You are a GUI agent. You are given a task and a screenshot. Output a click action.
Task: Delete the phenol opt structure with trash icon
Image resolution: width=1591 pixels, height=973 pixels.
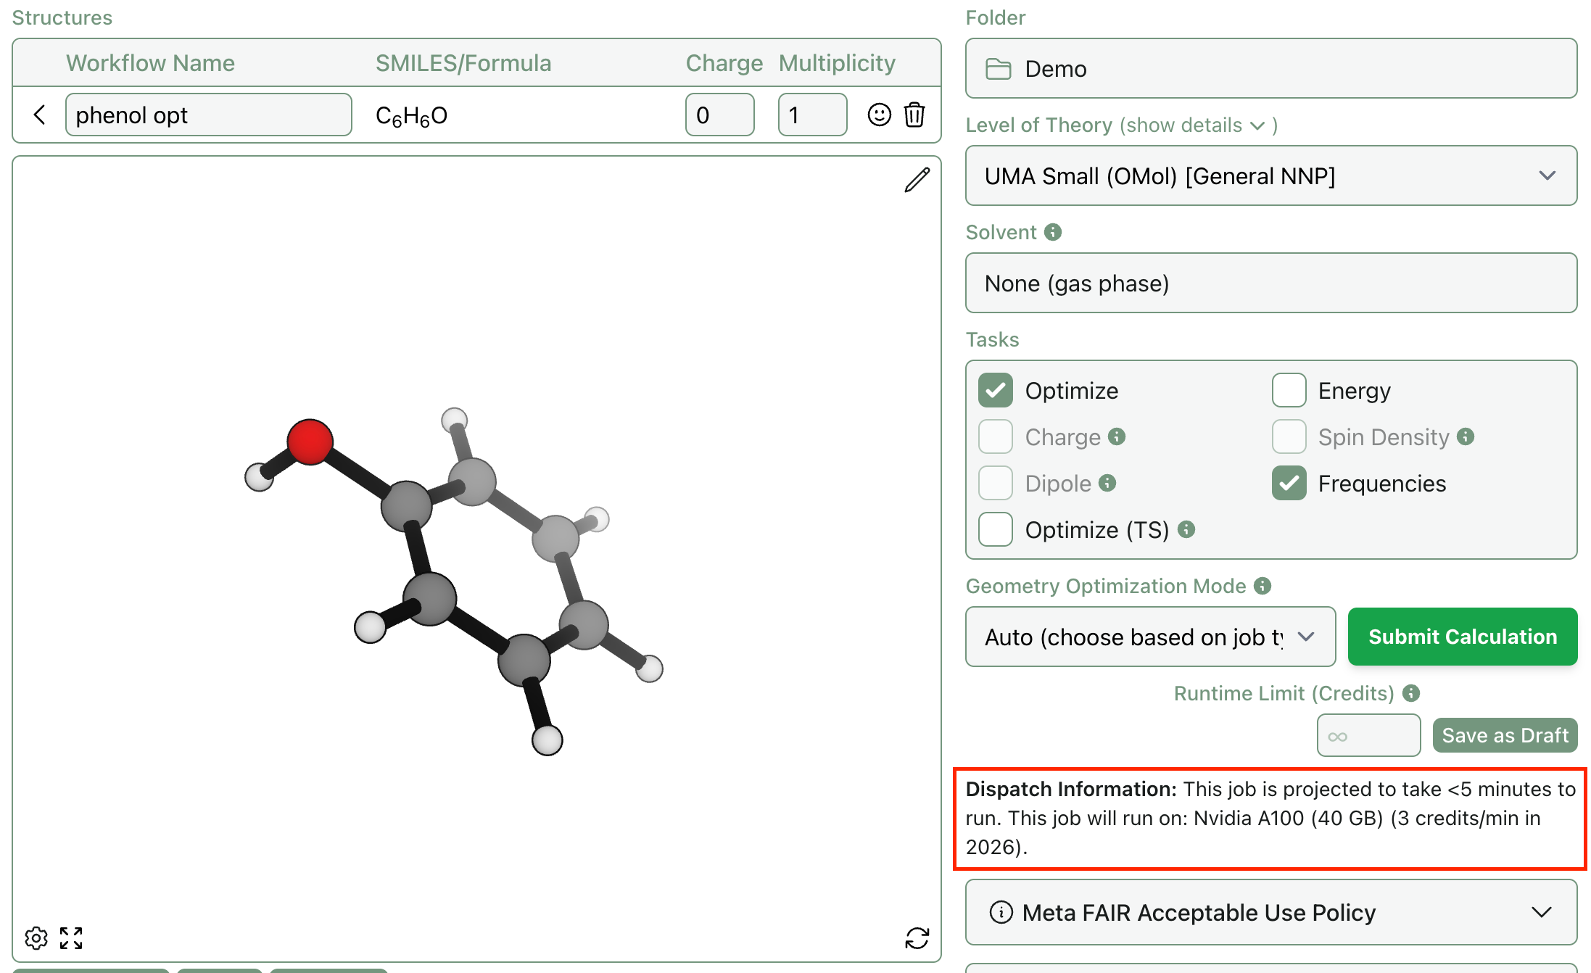(x=914, y=115)
